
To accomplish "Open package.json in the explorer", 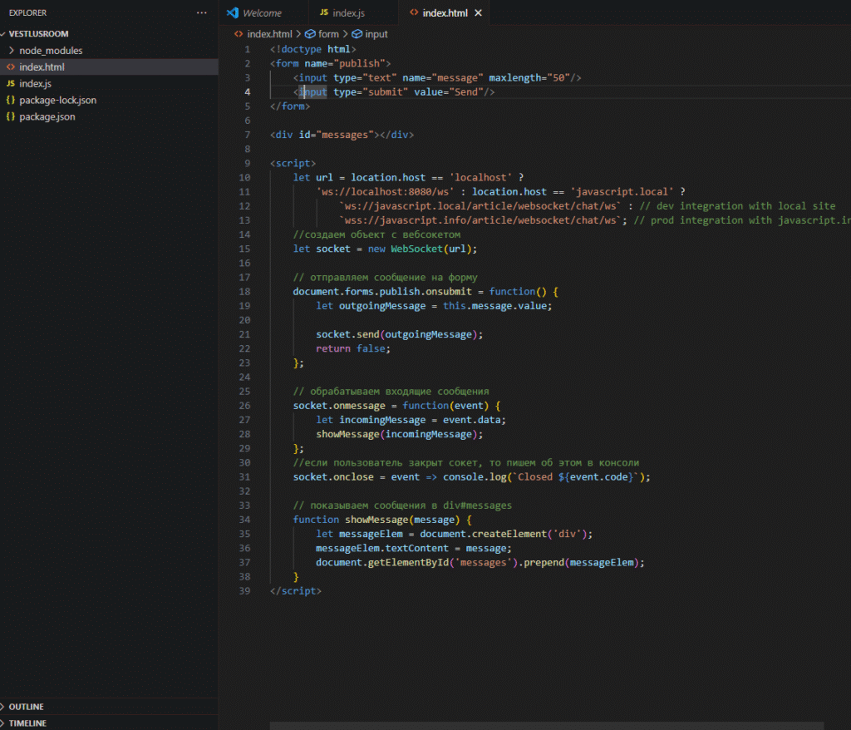I will coord(47,117).
